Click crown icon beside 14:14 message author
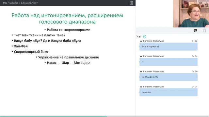The image size is (209, 117). click(x=141, y=56)
